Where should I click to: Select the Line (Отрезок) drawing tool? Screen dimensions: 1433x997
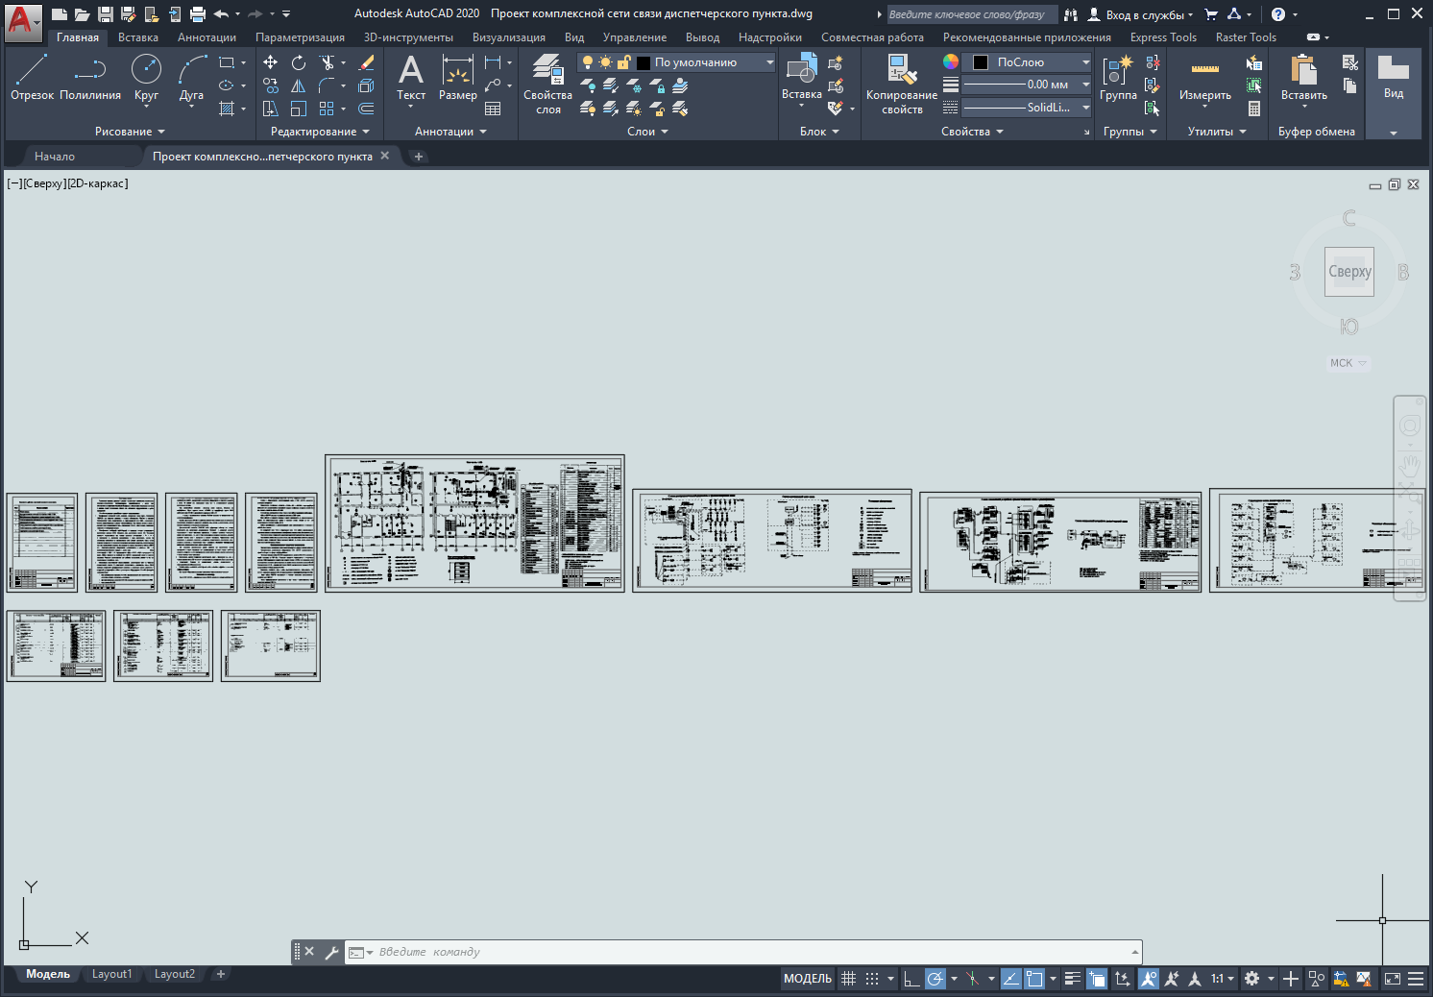point(32,77)
